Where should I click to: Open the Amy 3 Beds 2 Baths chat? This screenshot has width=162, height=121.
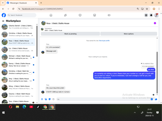point(18,80)
